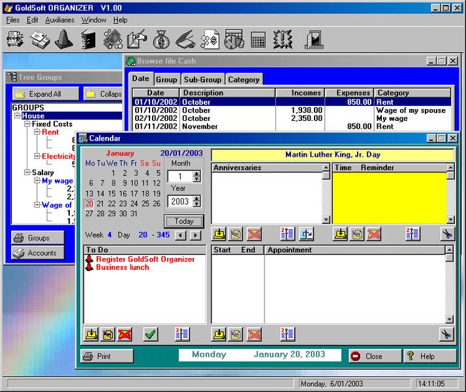Collapse the My wage tree node
Screen dimensions: 466x392
tap(37, 180)
